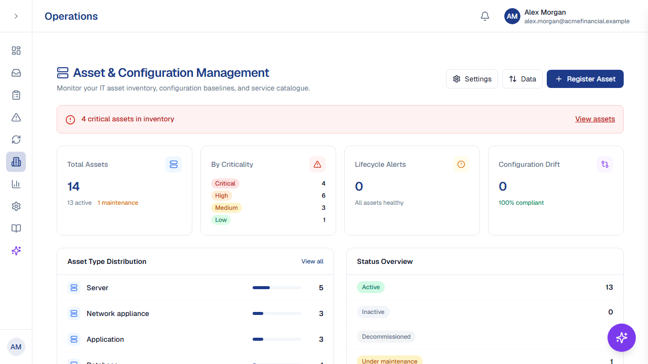The image size is (648, 364).
Task: Click the Lifecycle Alerts orange circle icon
Action: [x=461, y=164]
